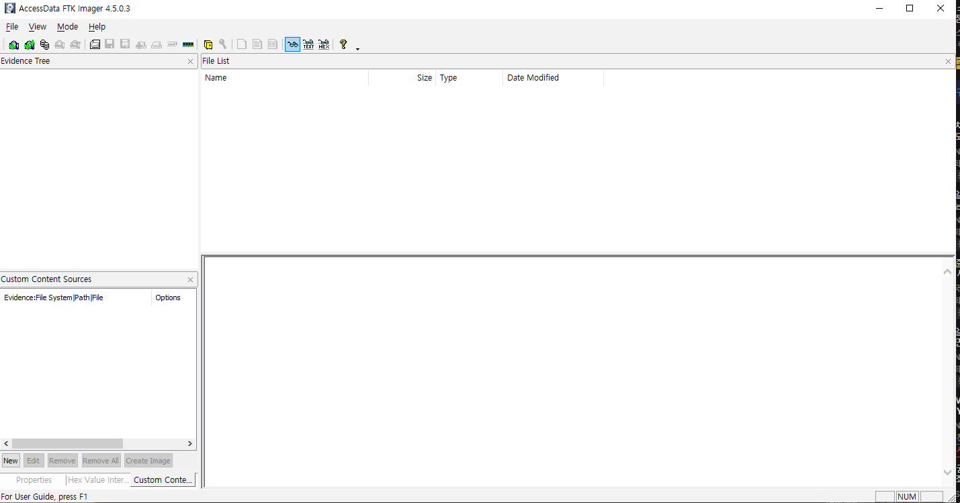Click the disabled Create Image button
The image size is (960, 503).
pos(148,461)
